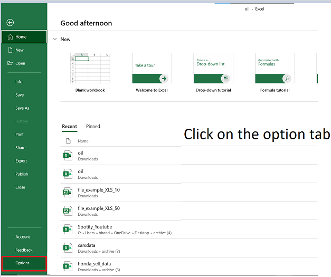This screenshot has height=277, width=331.
Task: Switch to the Recent tab
Action: coord(70,127)
